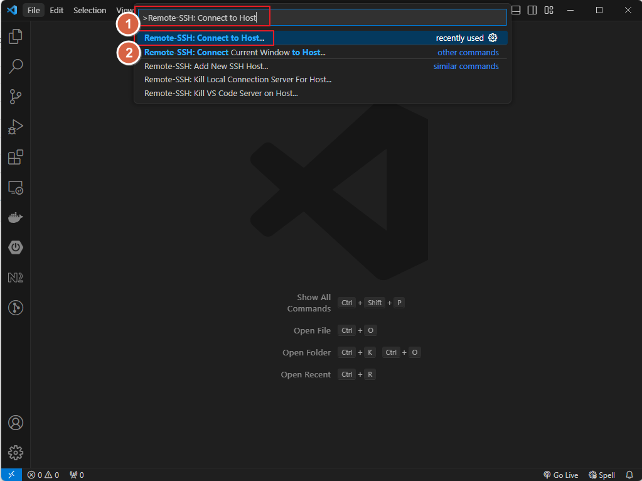Viewport: 642px width, 481px height.
Task: Show errors and warnings count
Action: [43, 475]
